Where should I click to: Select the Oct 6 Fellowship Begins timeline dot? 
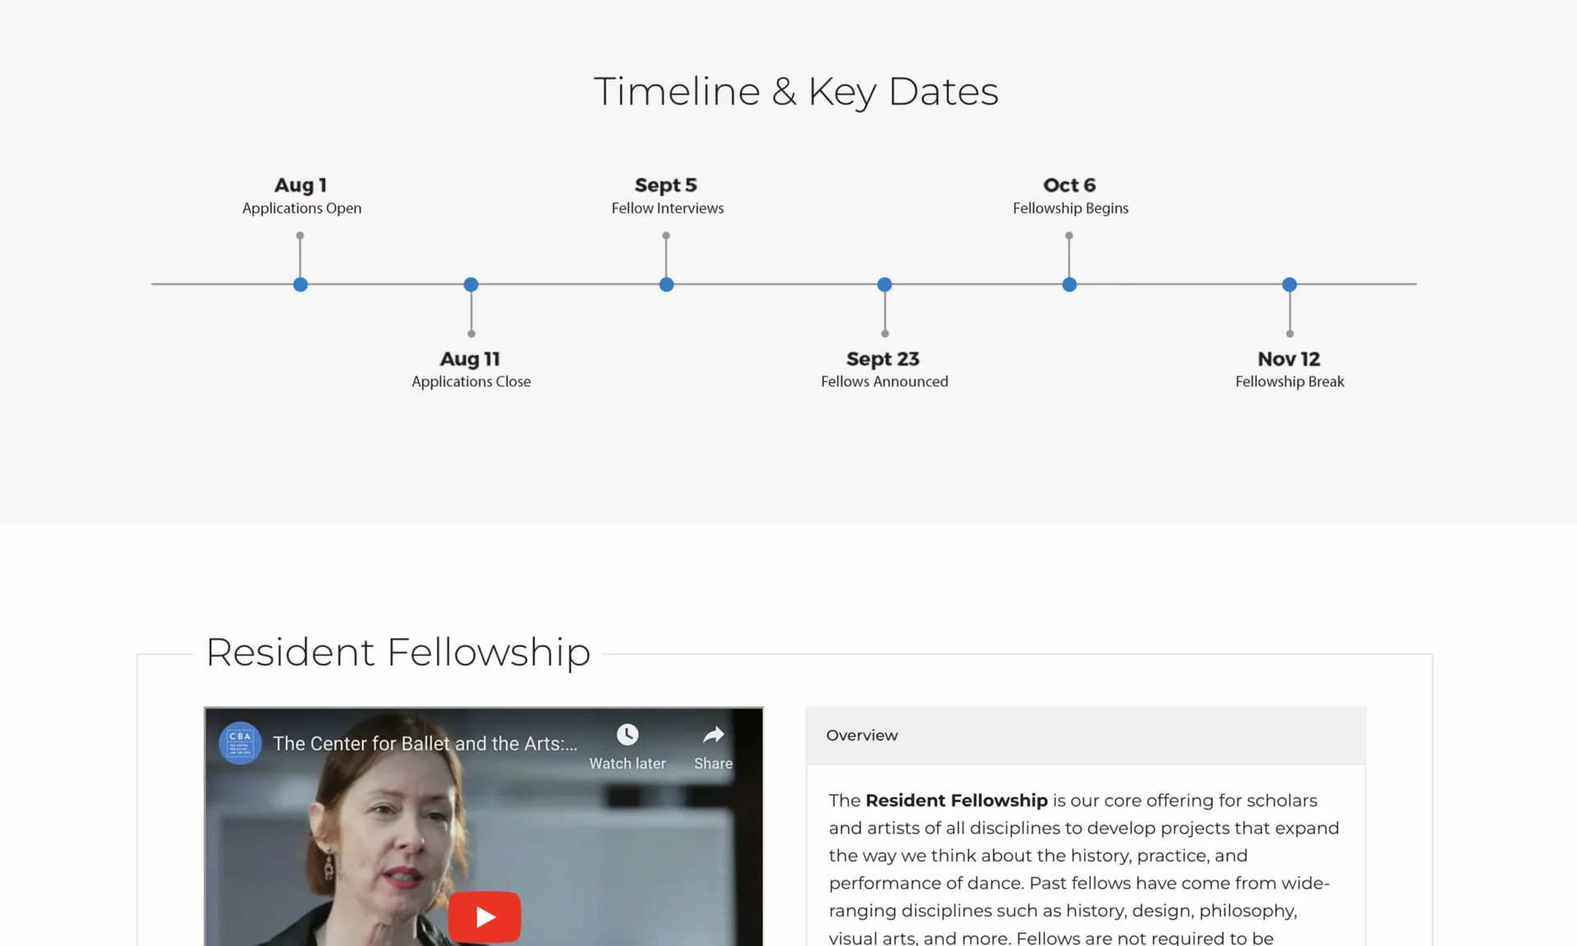click(x=1069, y=284)
